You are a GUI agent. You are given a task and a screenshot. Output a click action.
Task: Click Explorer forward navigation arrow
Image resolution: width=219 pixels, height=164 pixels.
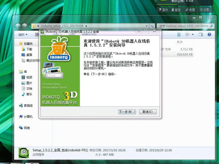point(25,26)
